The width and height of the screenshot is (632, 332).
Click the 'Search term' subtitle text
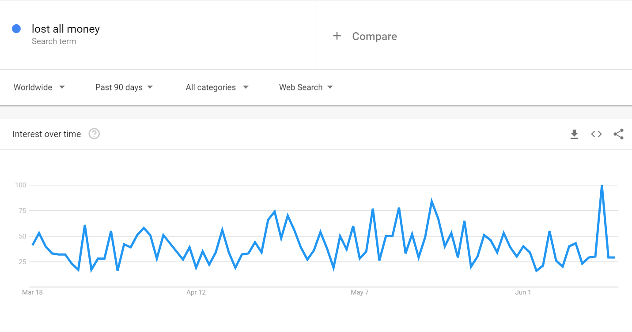pos(54,41)
